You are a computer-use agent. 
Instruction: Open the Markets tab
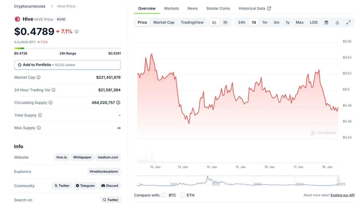click(x=171, y=8)
